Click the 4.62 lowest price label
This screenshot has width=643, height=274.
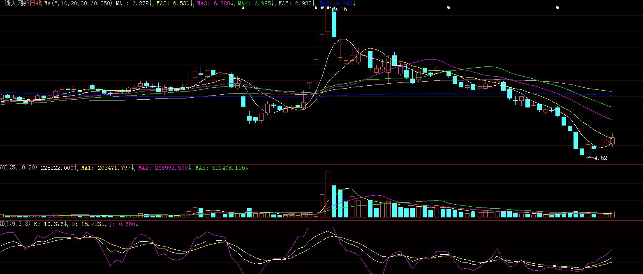click(x=600, y=158)
